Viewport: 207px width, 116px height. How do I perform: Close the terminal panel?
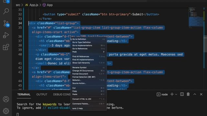pyautogui.click(x=201, y=94)
